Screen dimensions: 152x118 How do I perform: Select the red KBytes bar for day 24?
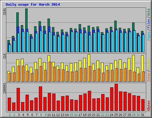coord(112,99)
